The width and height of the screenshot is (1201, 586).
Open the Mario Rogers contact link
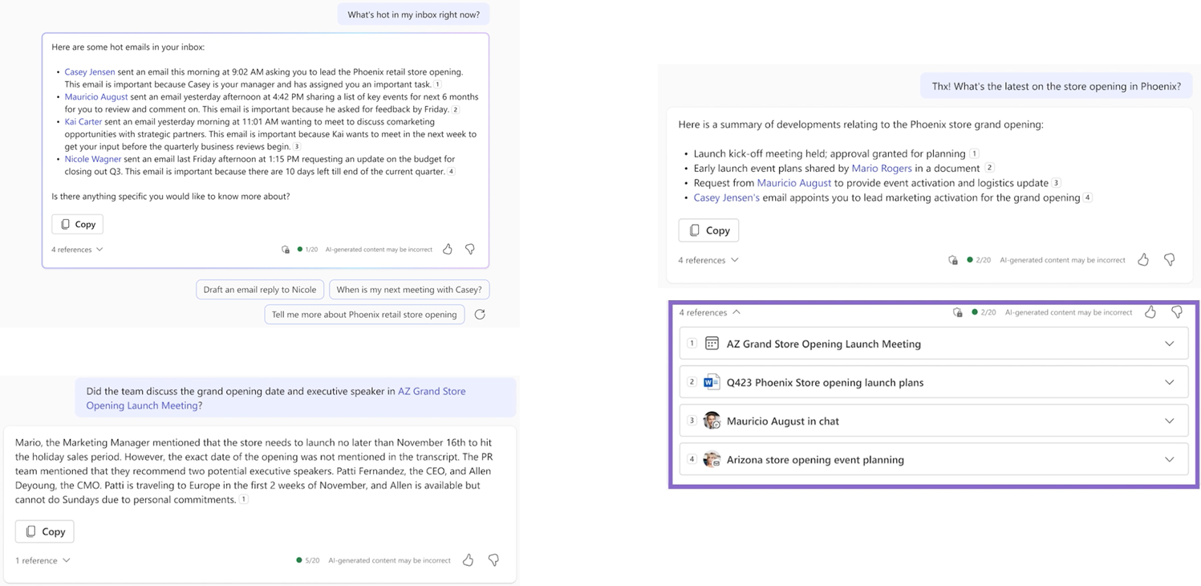pyautogui.click(x=882, y=169)
